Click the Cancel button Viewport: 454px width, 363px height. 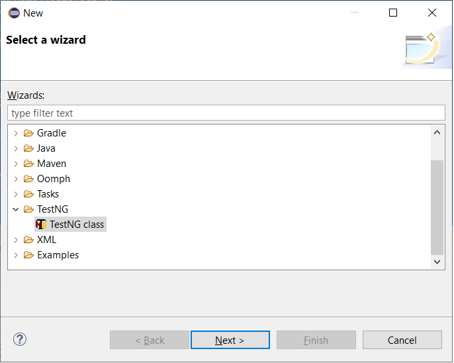click(x=402, y=340)
